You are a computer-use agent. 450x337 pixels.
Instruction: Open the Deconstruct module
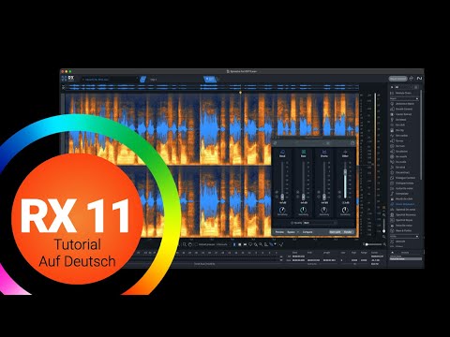pos(405,172)
